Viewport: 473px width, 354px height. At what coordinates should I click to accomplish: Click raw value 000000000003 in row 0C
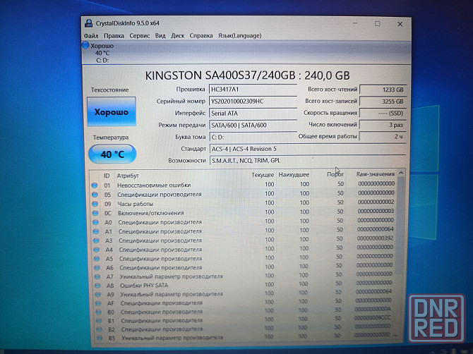376,211
